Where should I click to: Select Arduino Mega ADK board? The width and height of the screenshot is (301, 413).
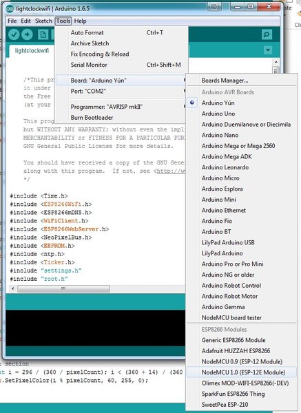click(242, 156)
